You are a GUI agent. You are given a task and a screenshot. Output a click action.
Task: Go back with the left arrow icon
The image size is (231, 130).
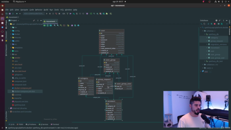tap(17, 14)
